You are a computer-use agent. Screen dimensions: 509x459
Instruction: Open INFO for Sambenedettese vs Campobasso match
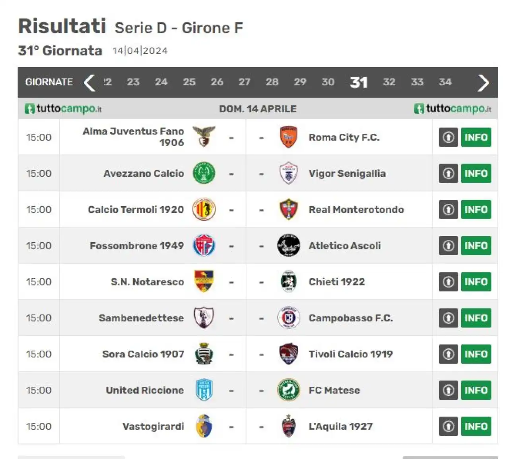point(476,318)
